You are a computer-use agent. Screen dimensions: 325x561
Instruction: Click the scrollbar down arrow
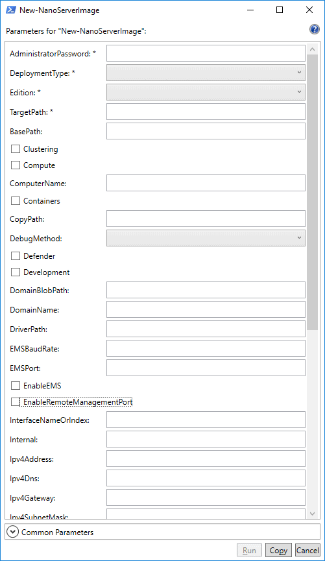[x=312, y=514]
